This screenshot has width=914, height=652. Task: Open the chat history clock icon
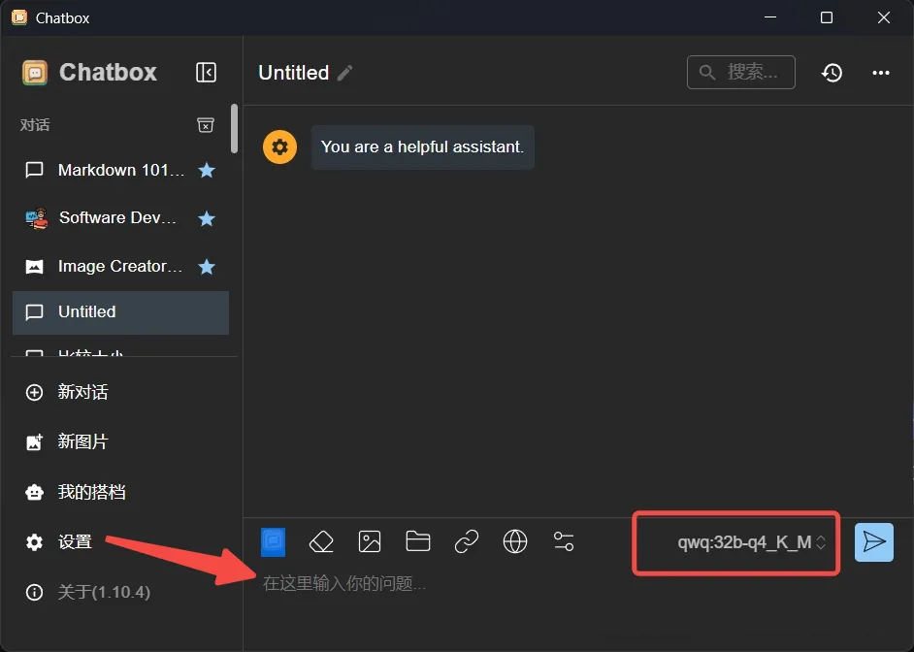832,73
